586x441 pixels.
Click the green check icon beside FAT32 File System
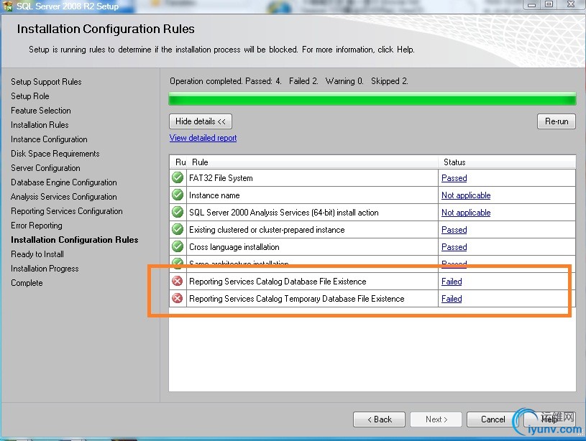pyautogui.click(x=178, y=177)
